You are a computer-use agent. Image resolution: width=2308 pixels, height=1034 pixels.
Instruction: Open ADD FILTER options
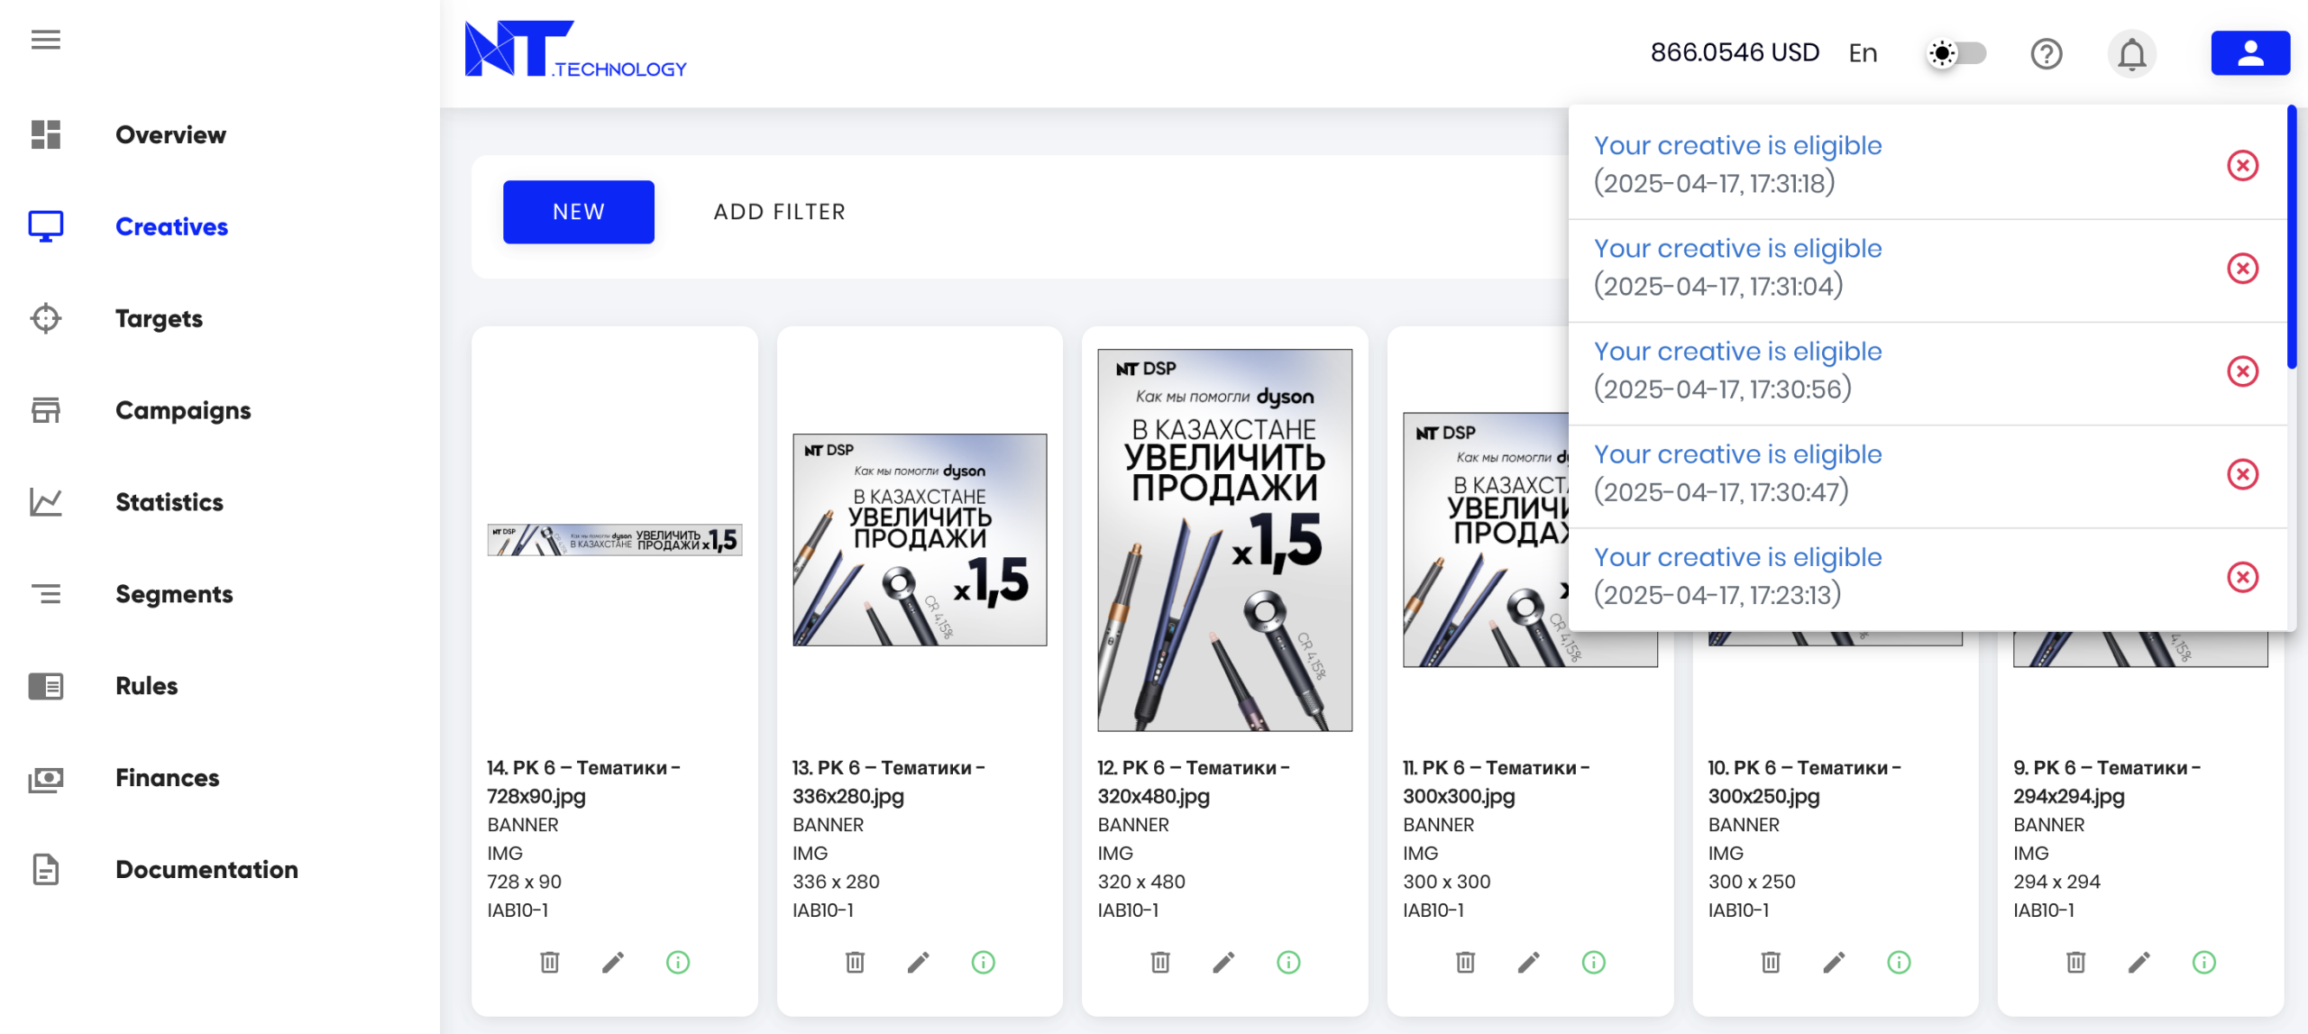(x=779, y=212)
